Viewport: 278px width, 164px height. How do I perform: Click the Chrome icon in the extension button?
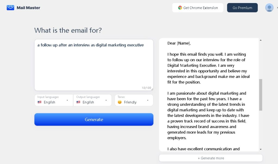tap(180, 8)
